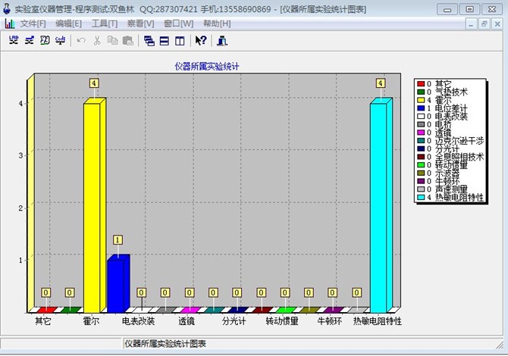The width and height of the screenshot is (508, 356).
Task: Open the 工具[T] menu
Action: tap(105, 23)
